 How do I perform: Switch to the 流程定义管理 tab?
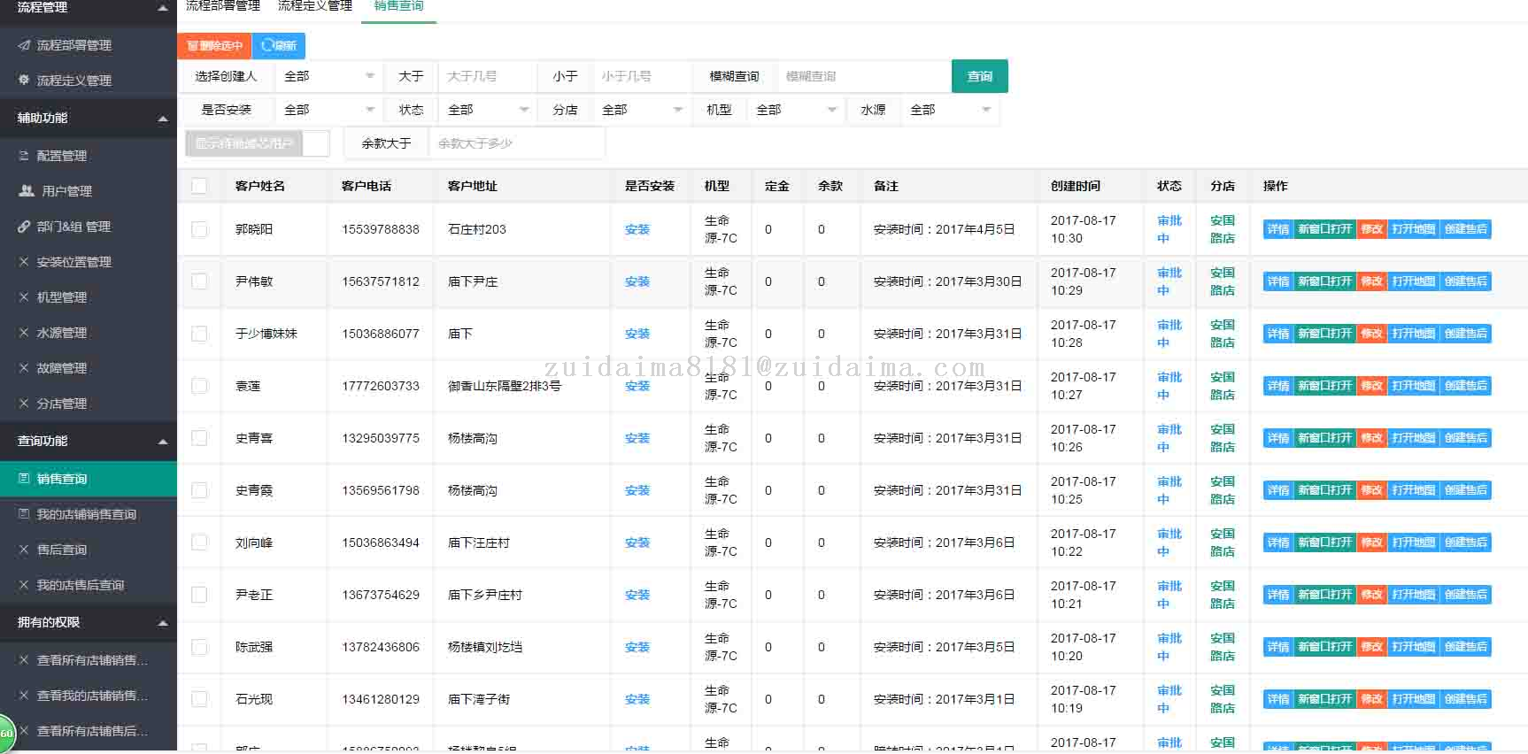(314, 7)
